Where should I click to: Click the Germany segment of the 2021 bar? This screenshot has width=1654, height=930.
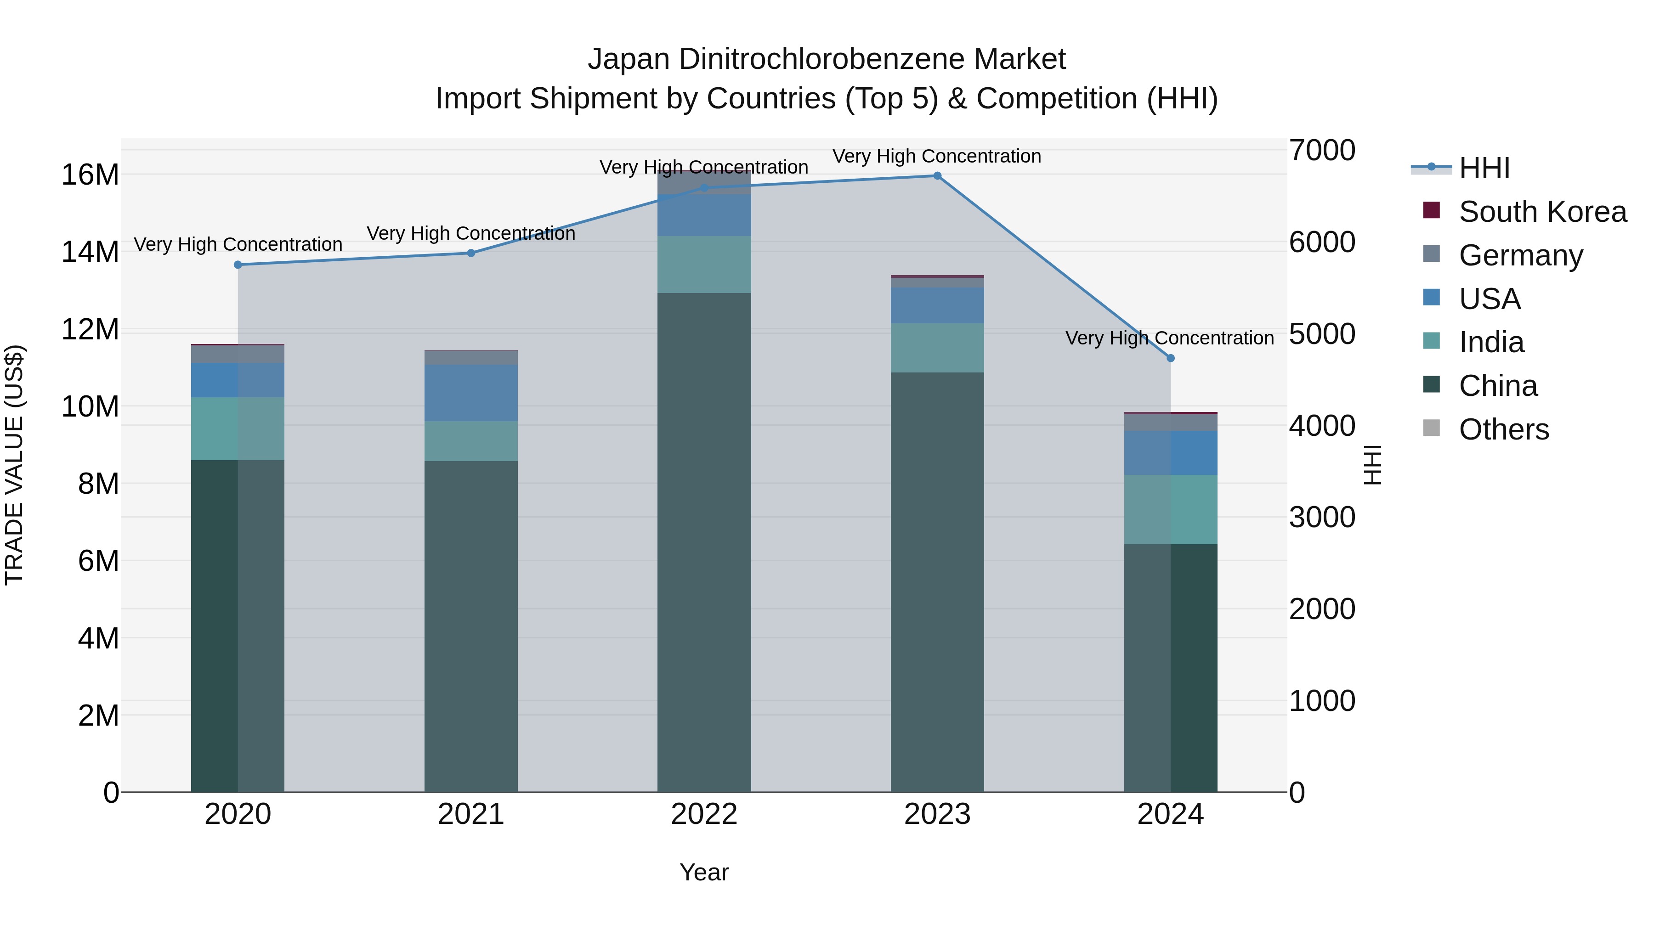(x=470, y=358)
